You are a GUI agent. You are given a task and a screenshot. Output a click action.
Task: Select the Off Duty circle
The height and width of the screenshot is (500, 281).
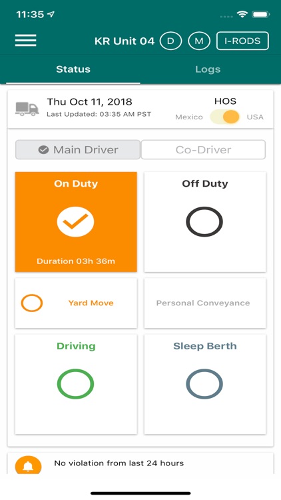pos(204,221)
